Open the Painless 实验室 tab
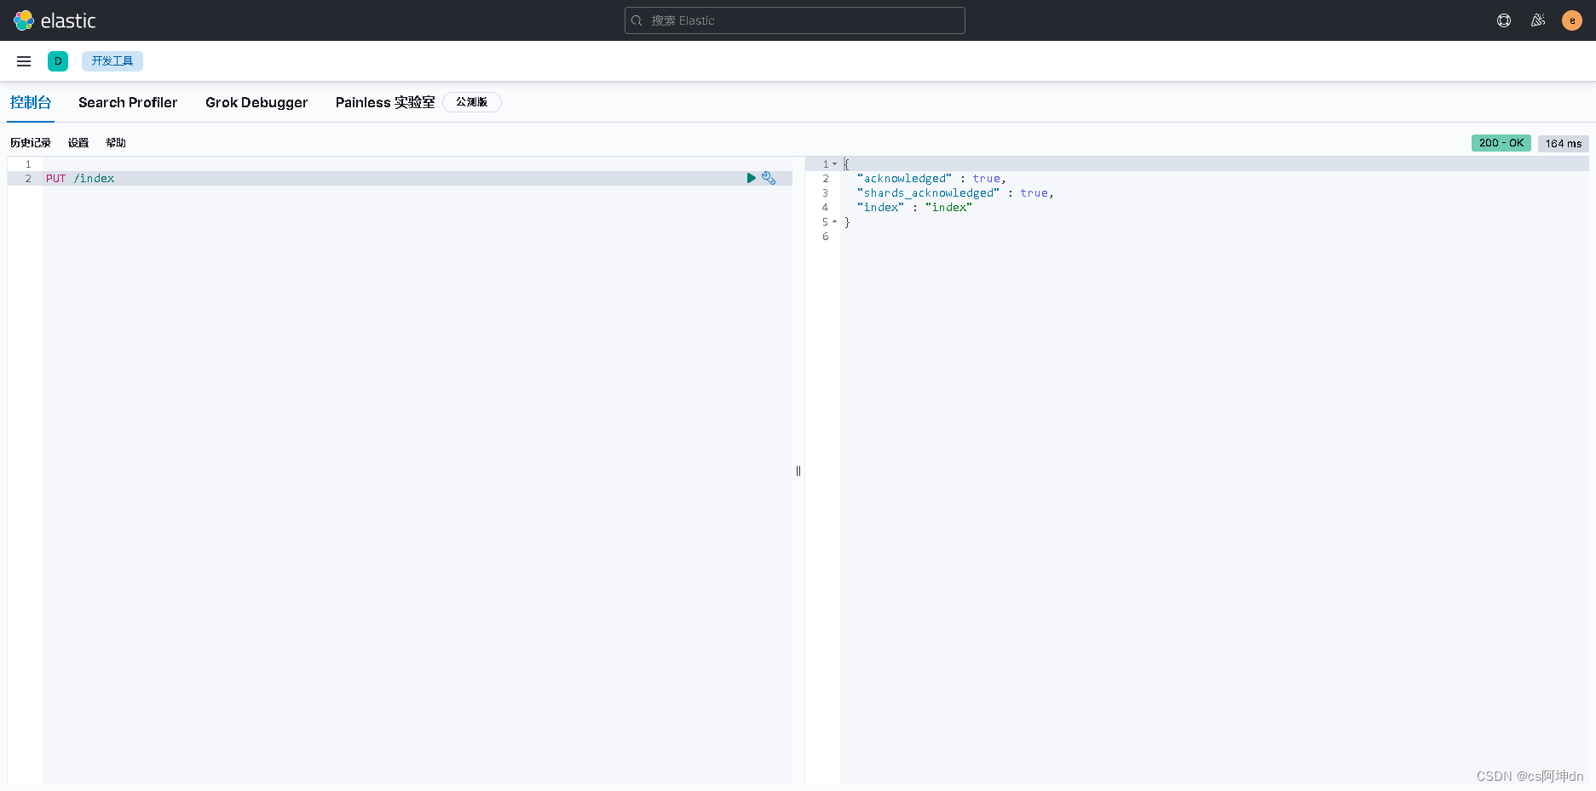This screenshot has height=791, width=1596. click(385, 102)
